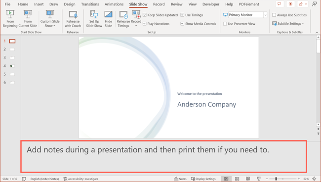Switch to Normal view icon

(x=226, y=179)
